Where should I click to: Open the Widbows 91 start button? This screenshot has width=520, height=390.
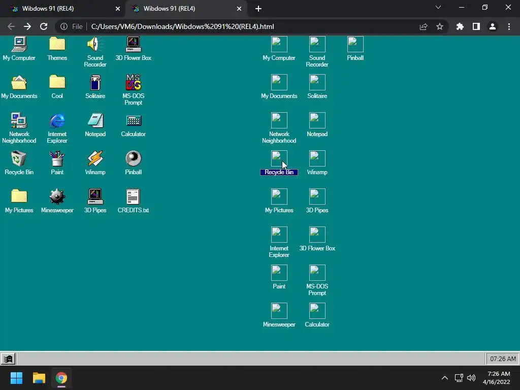(8, 359)
